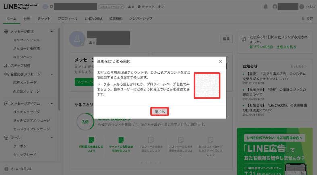Image resolution: width=317 pixels, height=175 pixels.
Task: Click the ステップ配信 hierarchy icon
Action: click(x=6, y=66)
